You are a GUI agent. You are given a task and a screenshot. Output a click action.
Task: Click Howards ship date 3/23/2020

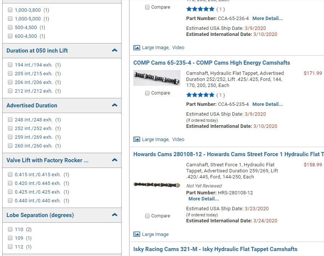257,209
